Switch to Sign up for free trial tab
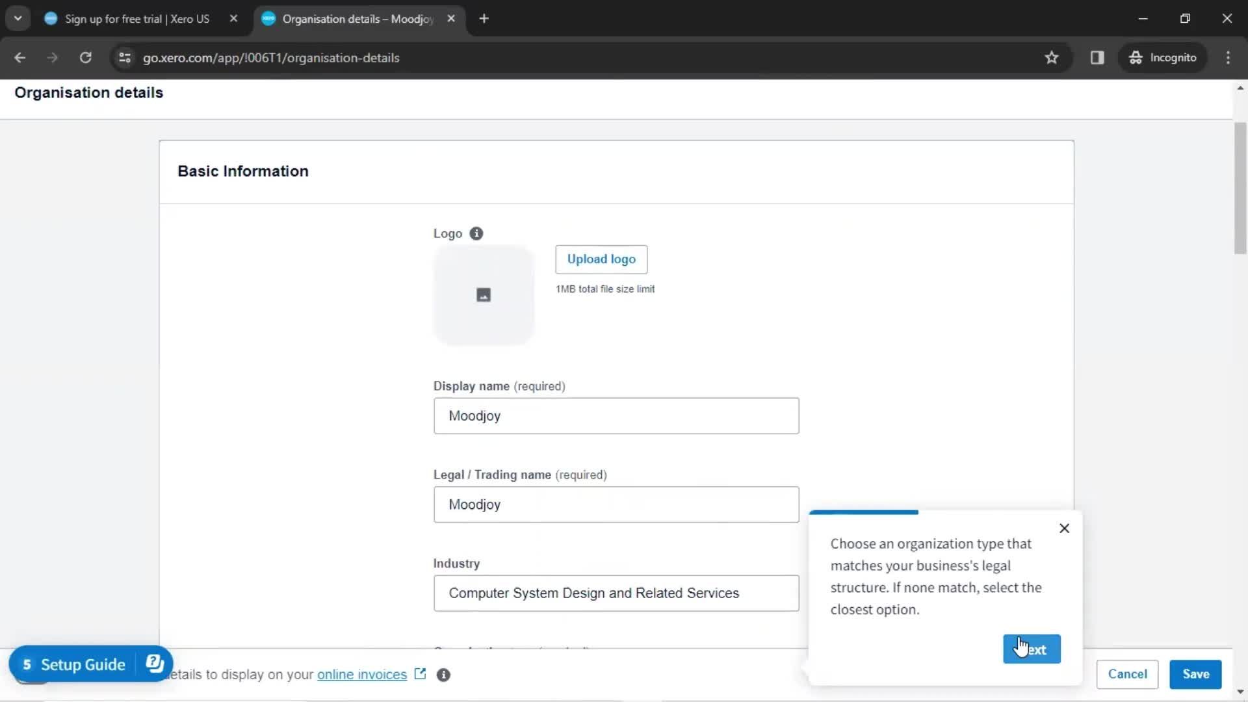The image size is (1248, 702). tap(137, 19)
